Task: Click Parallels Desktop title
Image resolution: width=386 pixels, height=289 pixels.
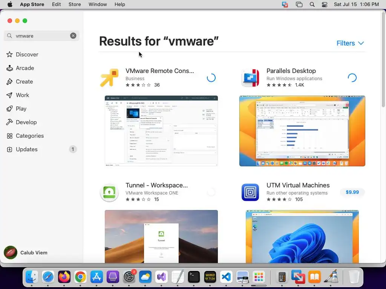Action: [291, 71]
